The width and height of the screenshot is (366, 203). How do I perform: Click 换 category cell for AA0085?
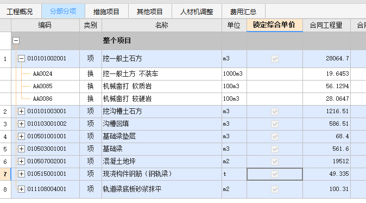(x=91, y=87)
